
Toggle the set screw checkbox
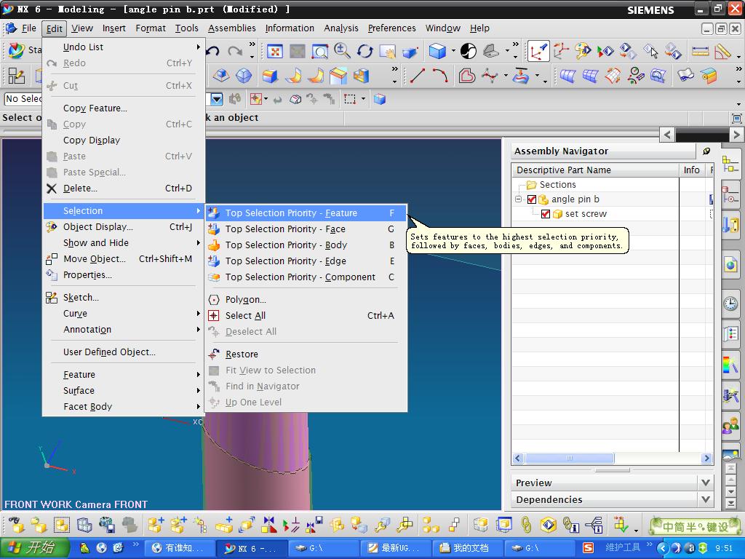tap(546, 214)
